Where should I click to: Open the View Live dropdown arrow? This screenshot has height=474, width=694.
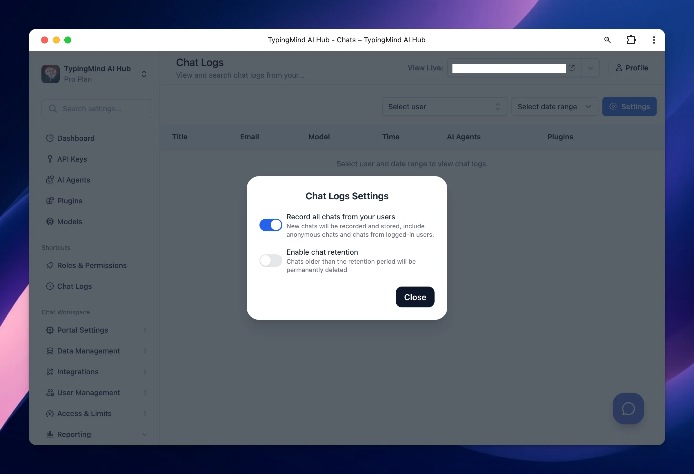click(x=591, y=68)
